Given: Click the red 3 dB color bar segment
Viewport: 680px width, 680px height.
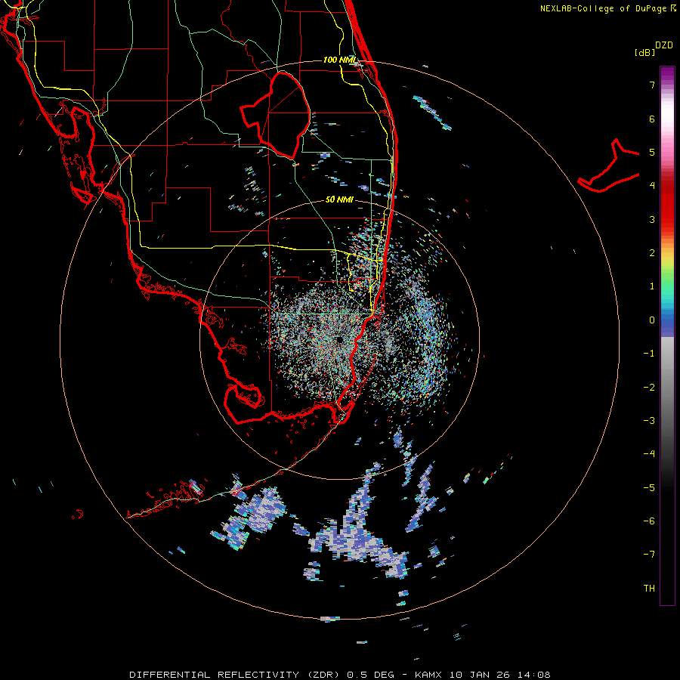Looking at the screenshot, I should [667, 219].
